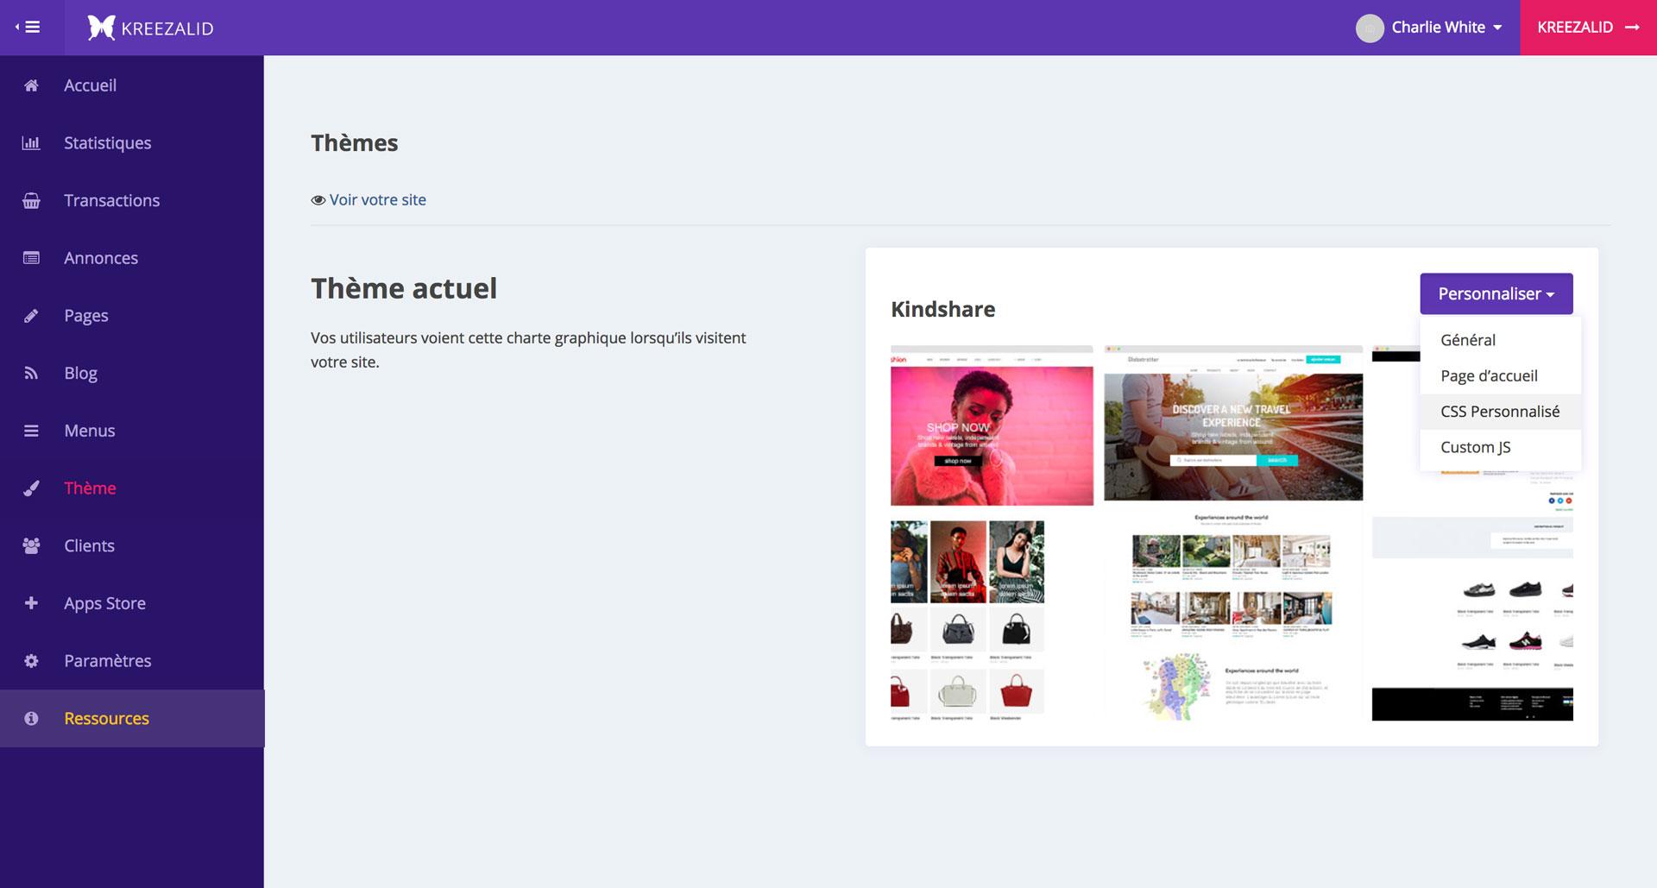This screenshot has width=1657, height=888.
Task: Click the home icon beside Accueil
Action: pyautogui.click(x=31, y=85)
